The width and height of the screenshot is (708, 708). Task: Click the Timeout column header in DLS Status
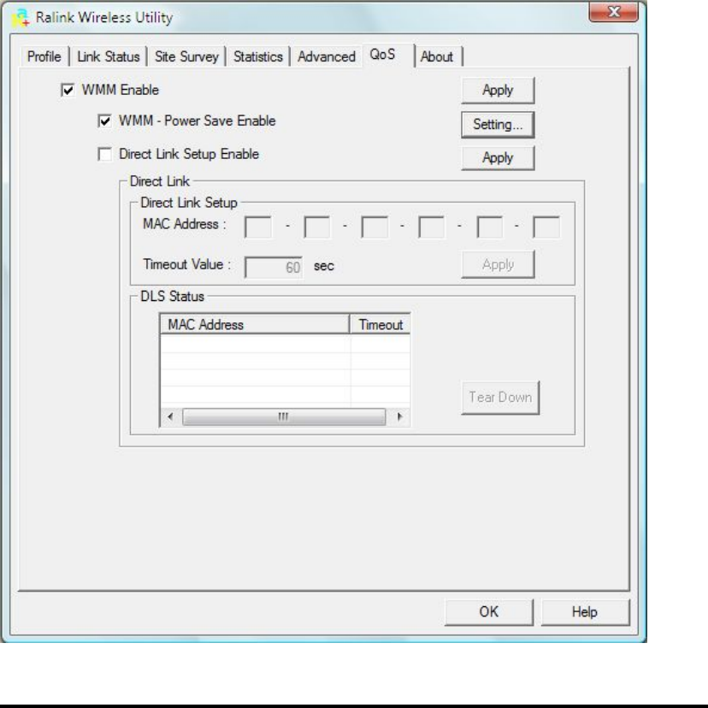tap(381, 325)
